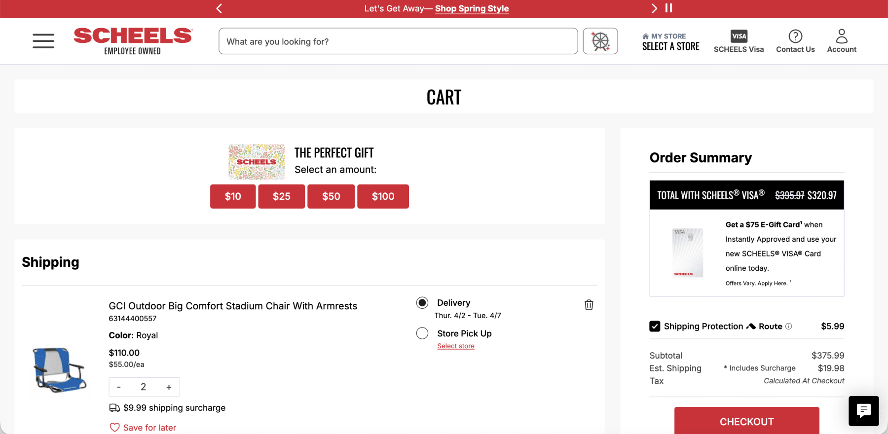Viewport: 888px width, 434px height.
Task: Open the Account menu
Action: [x=842, y=41]
